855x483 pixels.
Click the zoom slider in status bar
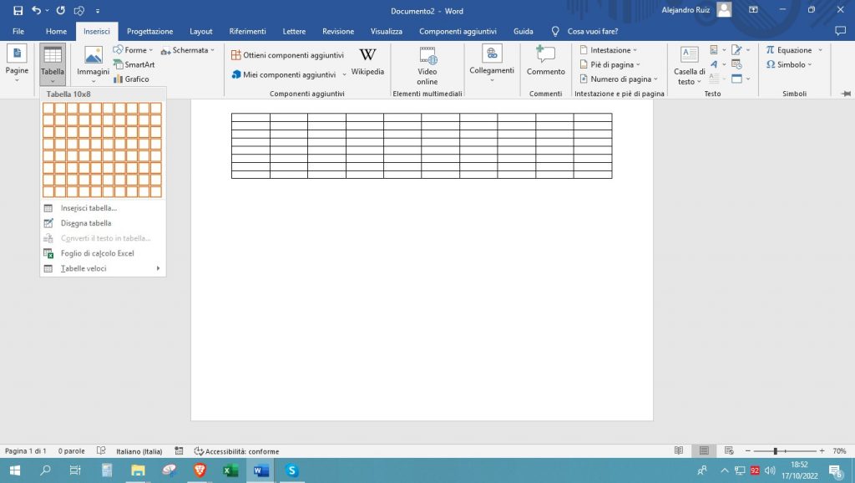(776, 451)
